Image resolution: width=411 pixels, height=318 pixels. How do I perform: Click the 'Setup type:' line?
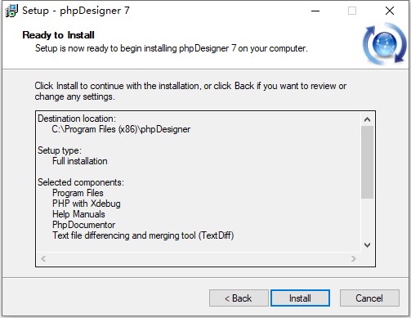pos(60,150)
